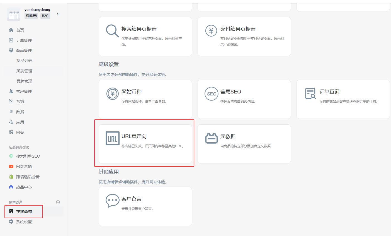Select 类别管理 under 商品管理
Image resolution: width=391 pixels, height=236 pixels.
point(24,71)
